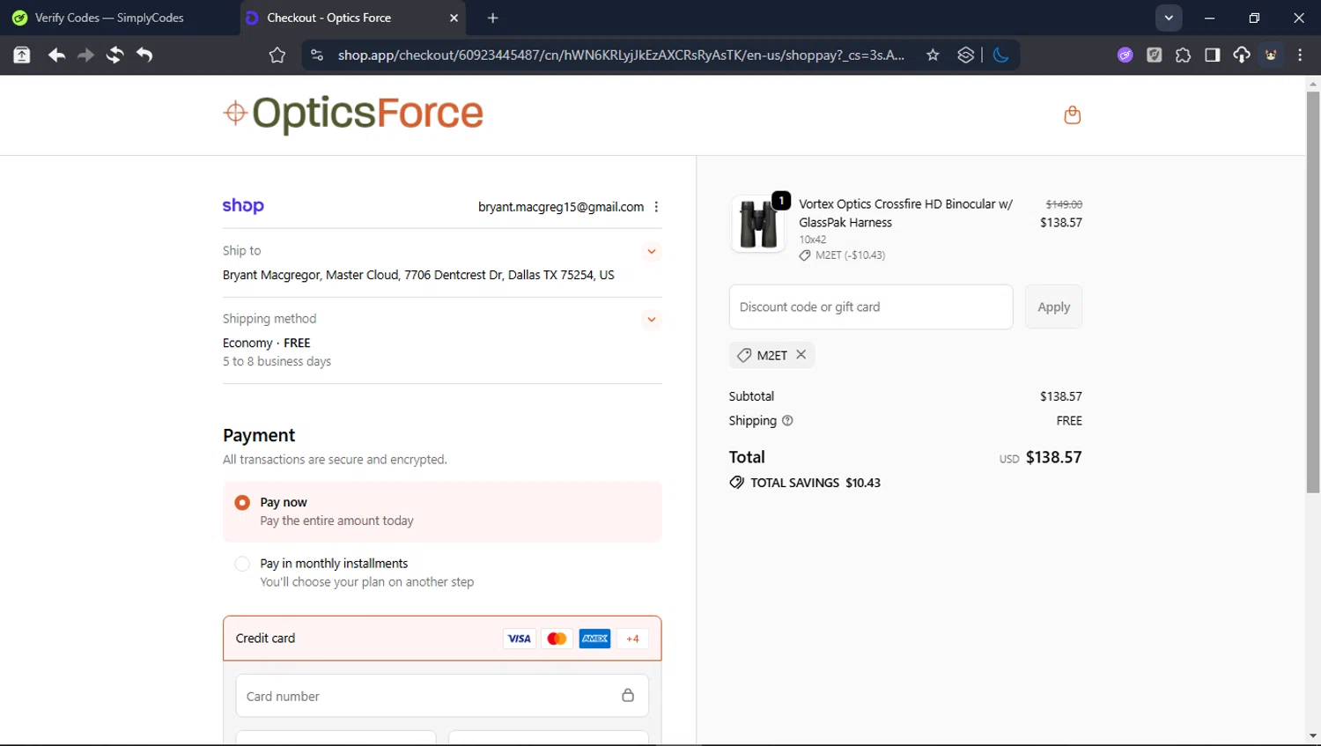Click the Apply discount button
The width and height of the screenshot is (1321, 746).
pyautogui.click(x=1053, y=307)
